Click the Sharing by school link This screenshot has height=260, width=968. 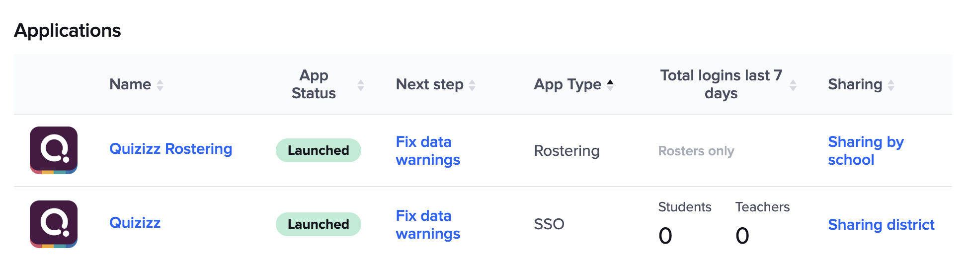click(x=866, y=151)
